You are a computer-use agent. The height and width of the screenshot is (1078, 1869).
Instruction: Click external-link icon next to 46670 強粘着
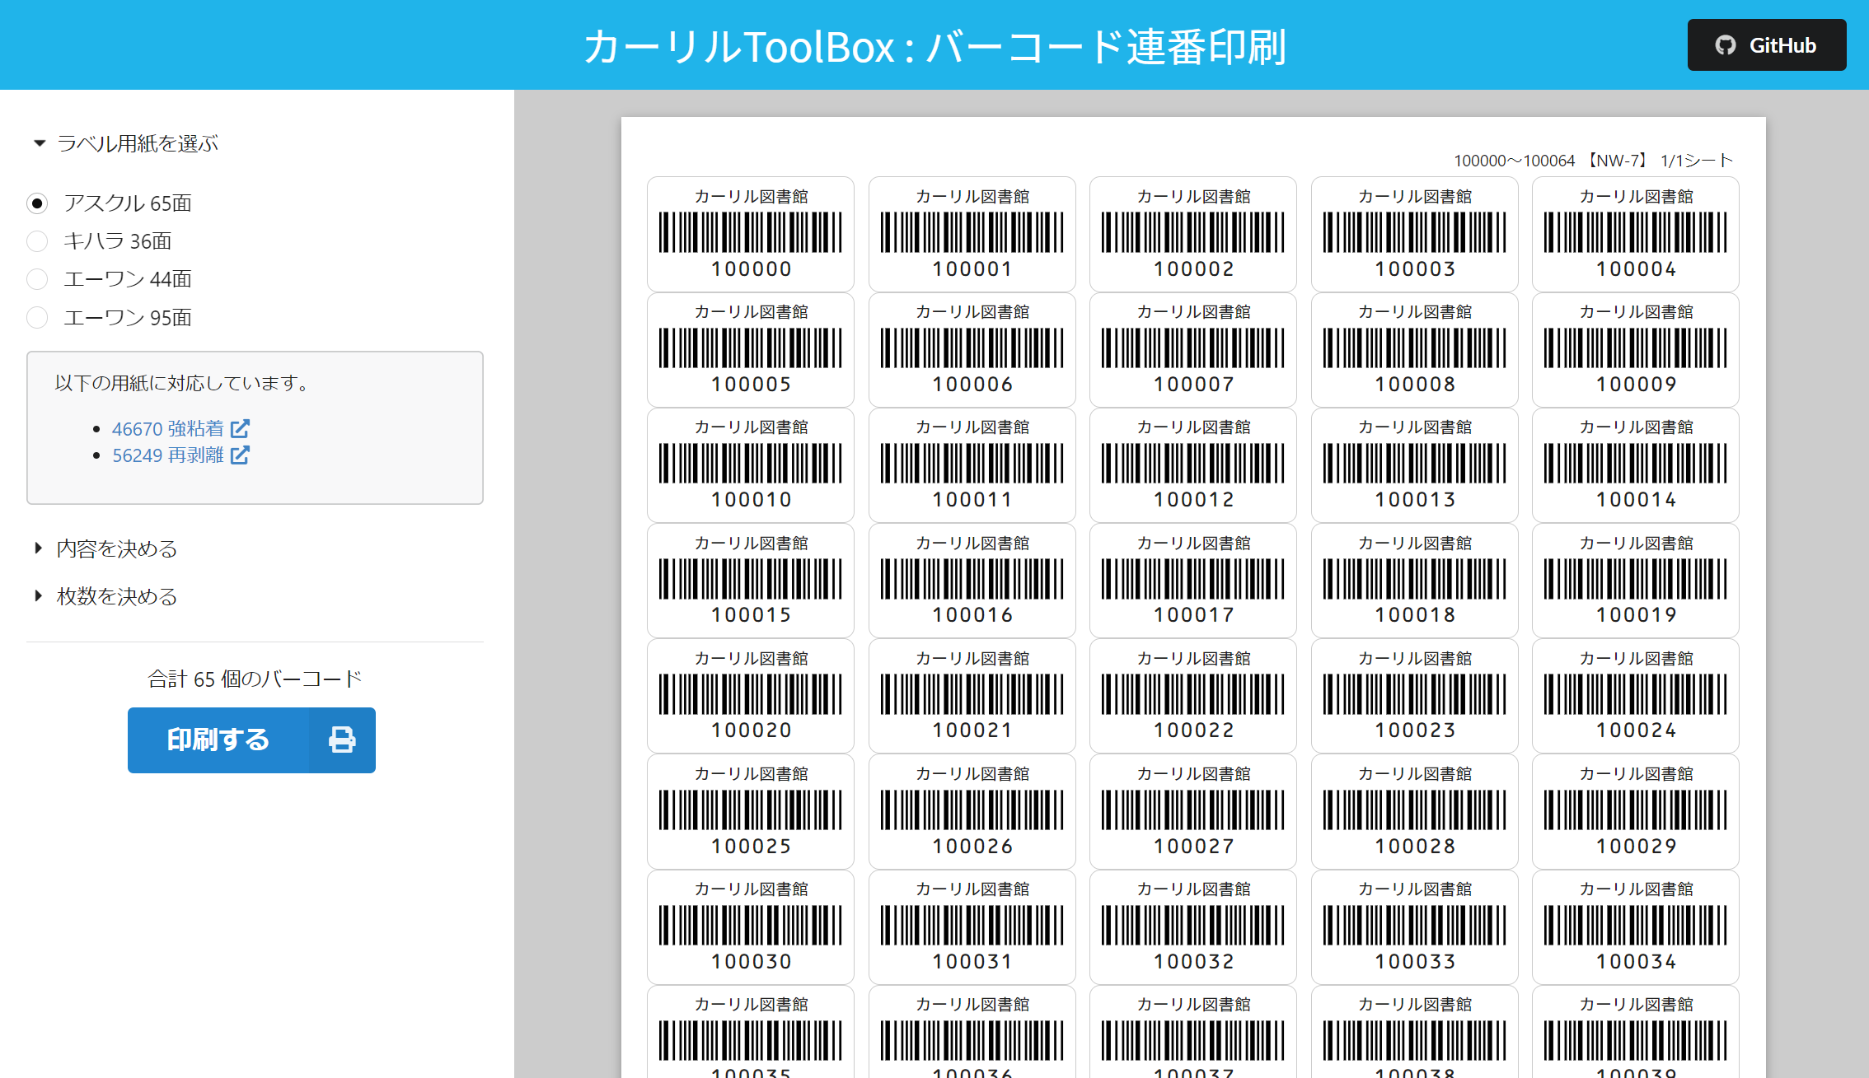tap(240, 428)
